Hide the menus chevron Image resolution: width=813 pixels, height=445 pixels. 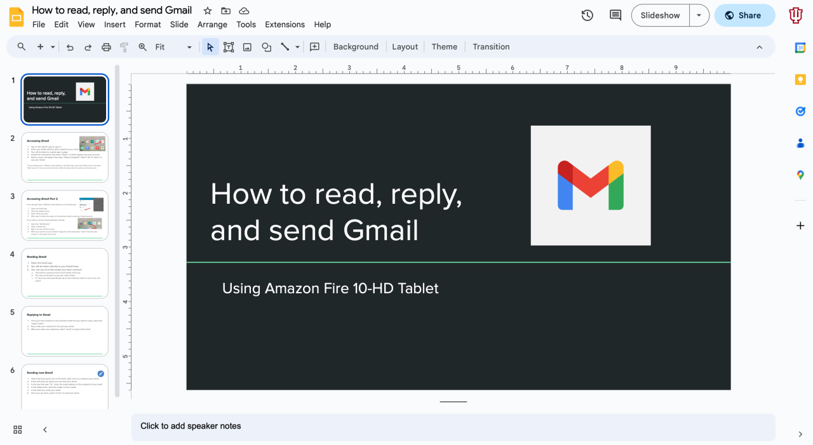tap(759, 47)
